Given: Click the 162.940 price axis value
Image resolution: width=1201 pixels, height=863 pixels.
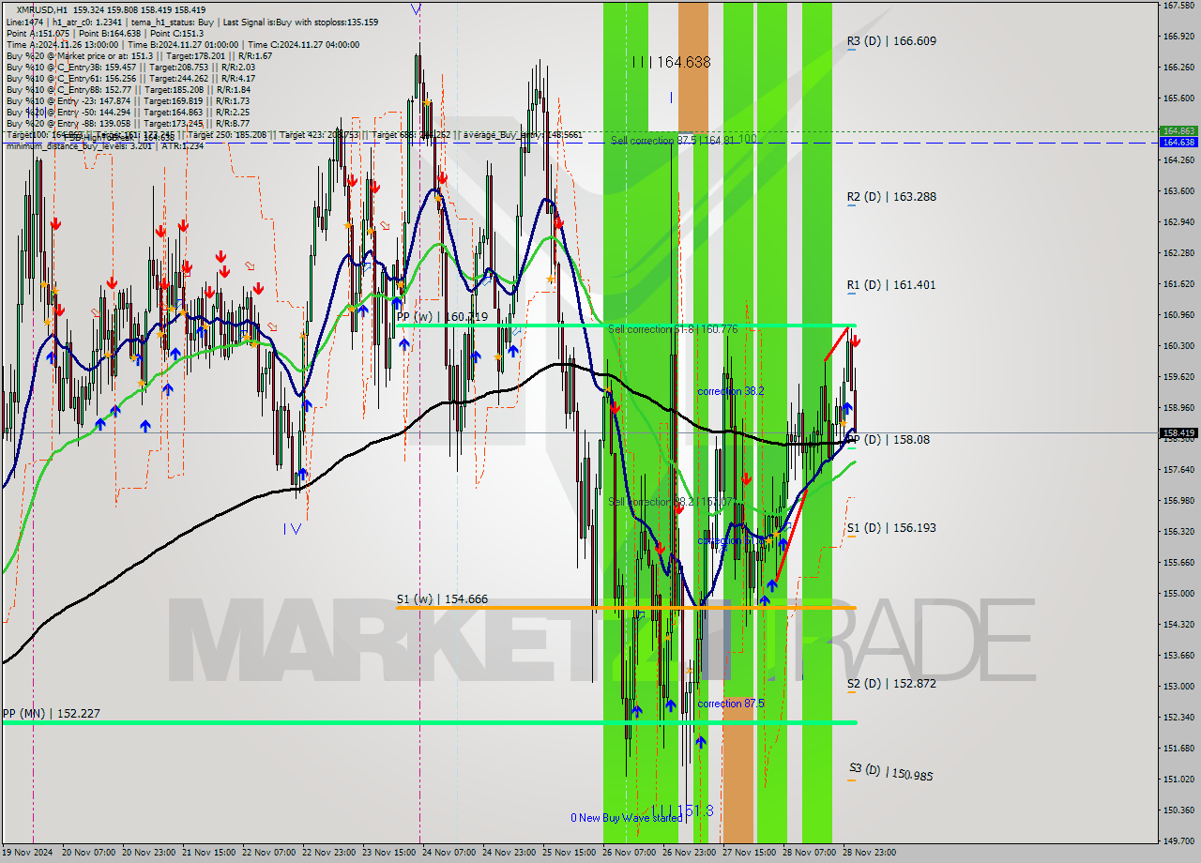Looking at the screenshot, I should [1178, 222].
